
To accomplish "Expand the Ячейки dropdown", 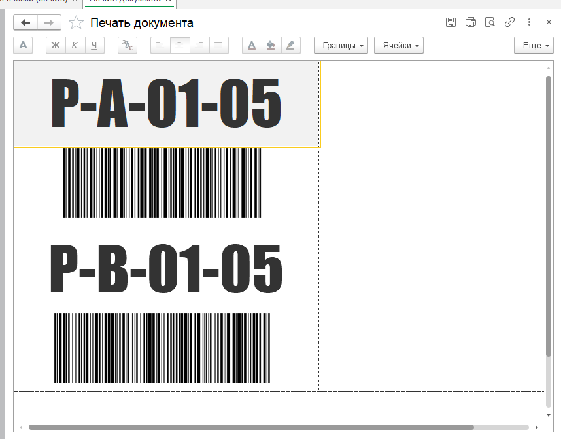I will click(399, 45).
